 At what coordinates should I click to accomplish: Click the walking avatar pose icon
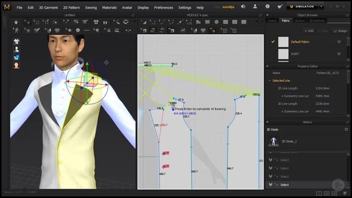click(x=16, y=30)
